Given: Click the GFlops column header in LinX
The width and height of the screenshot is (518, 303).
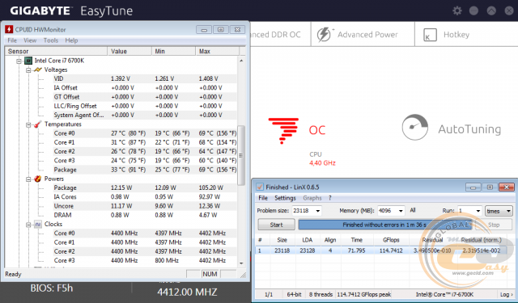Looking at the screenshot, I should tap(391, 240).
